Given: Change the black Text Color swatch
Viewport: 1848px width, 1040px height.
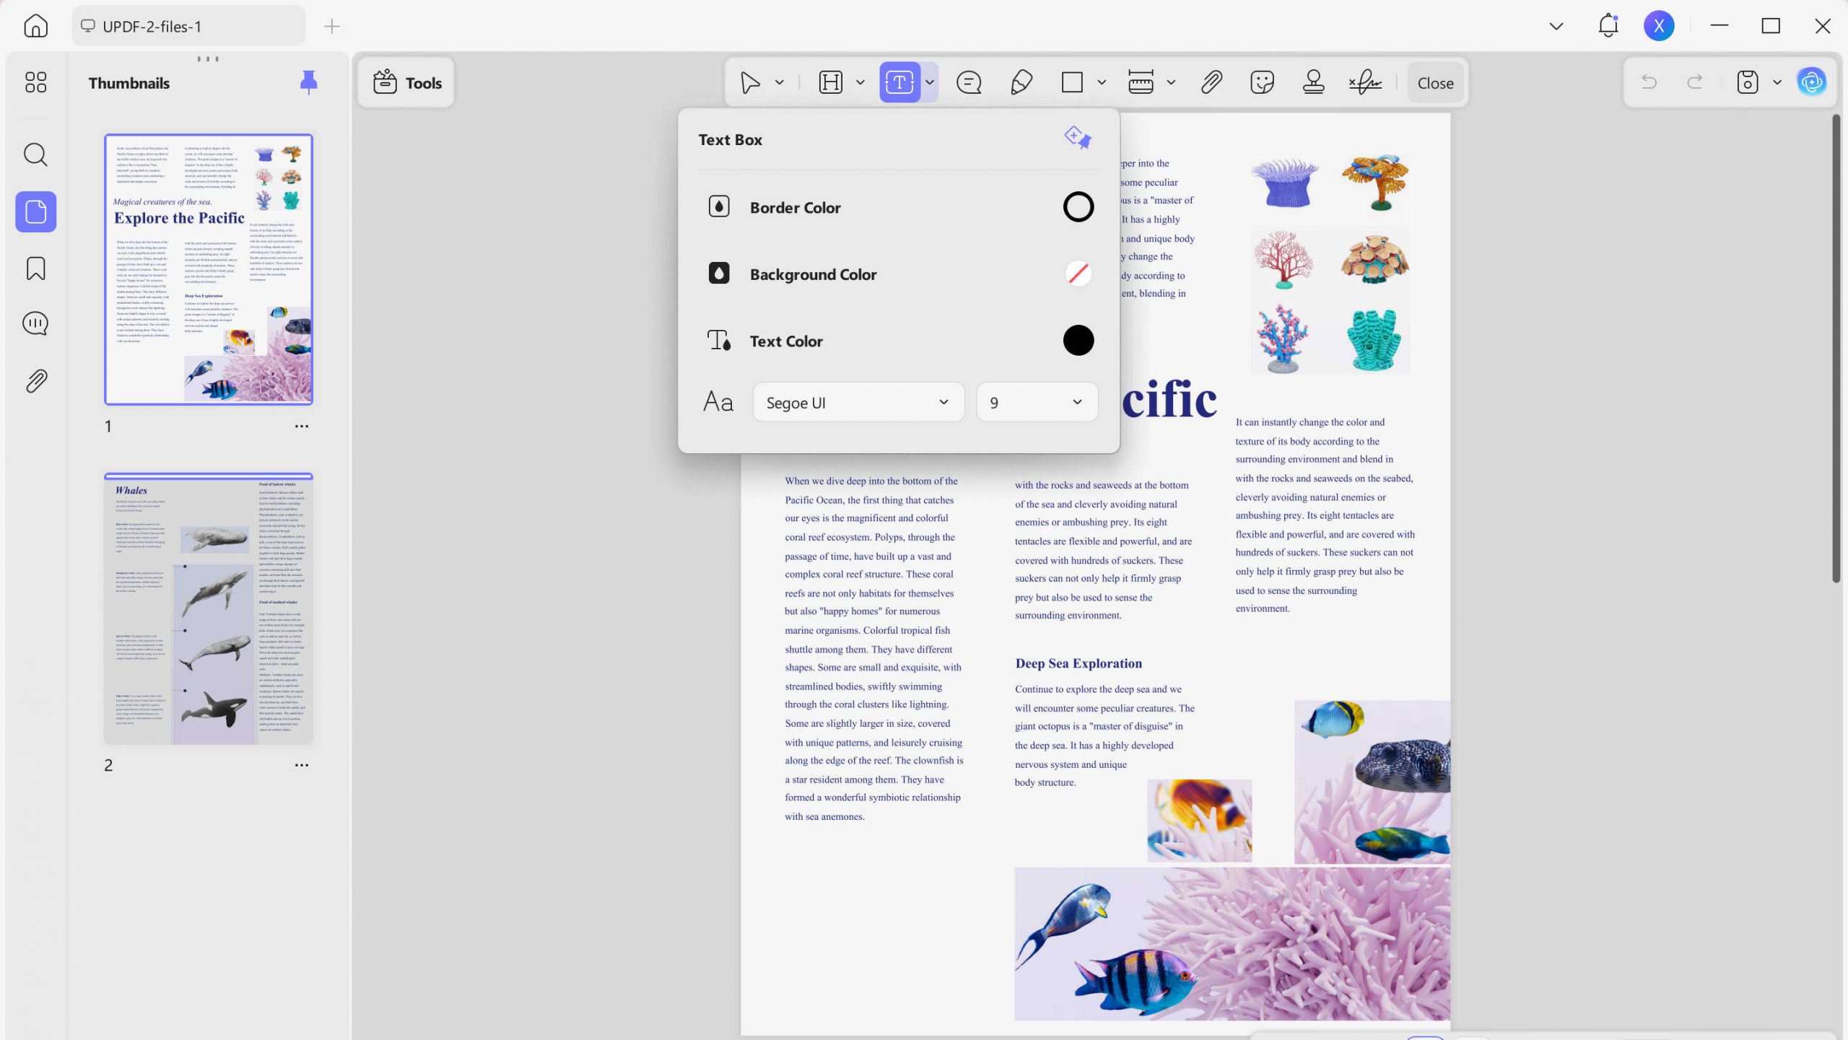Looking at the screenshot, I should tap(1078, 341).
